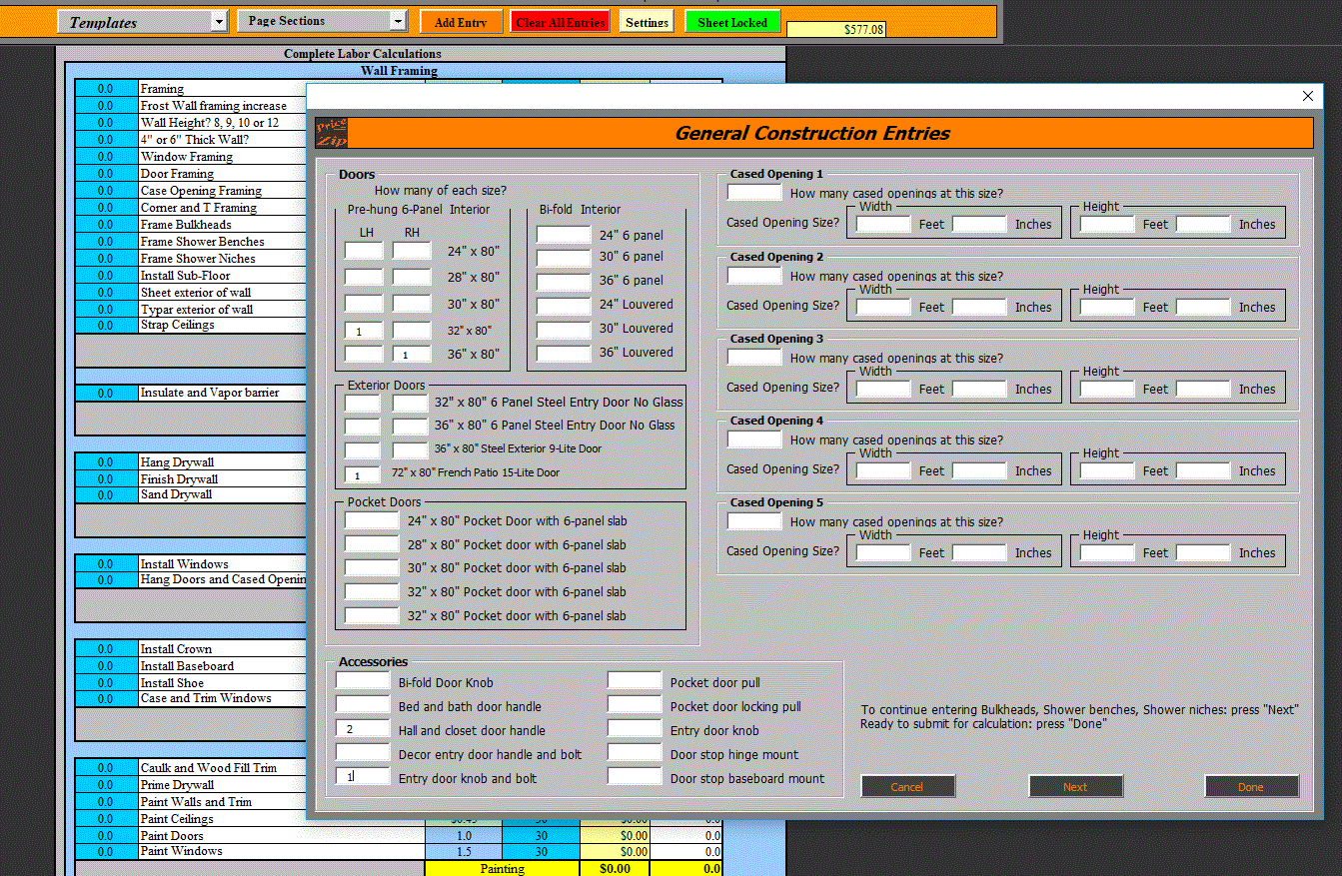The height and width of the screenshot is (876, 1342).
Task: Click Cased Opening 2 quantity field
Action: (754, 275)
